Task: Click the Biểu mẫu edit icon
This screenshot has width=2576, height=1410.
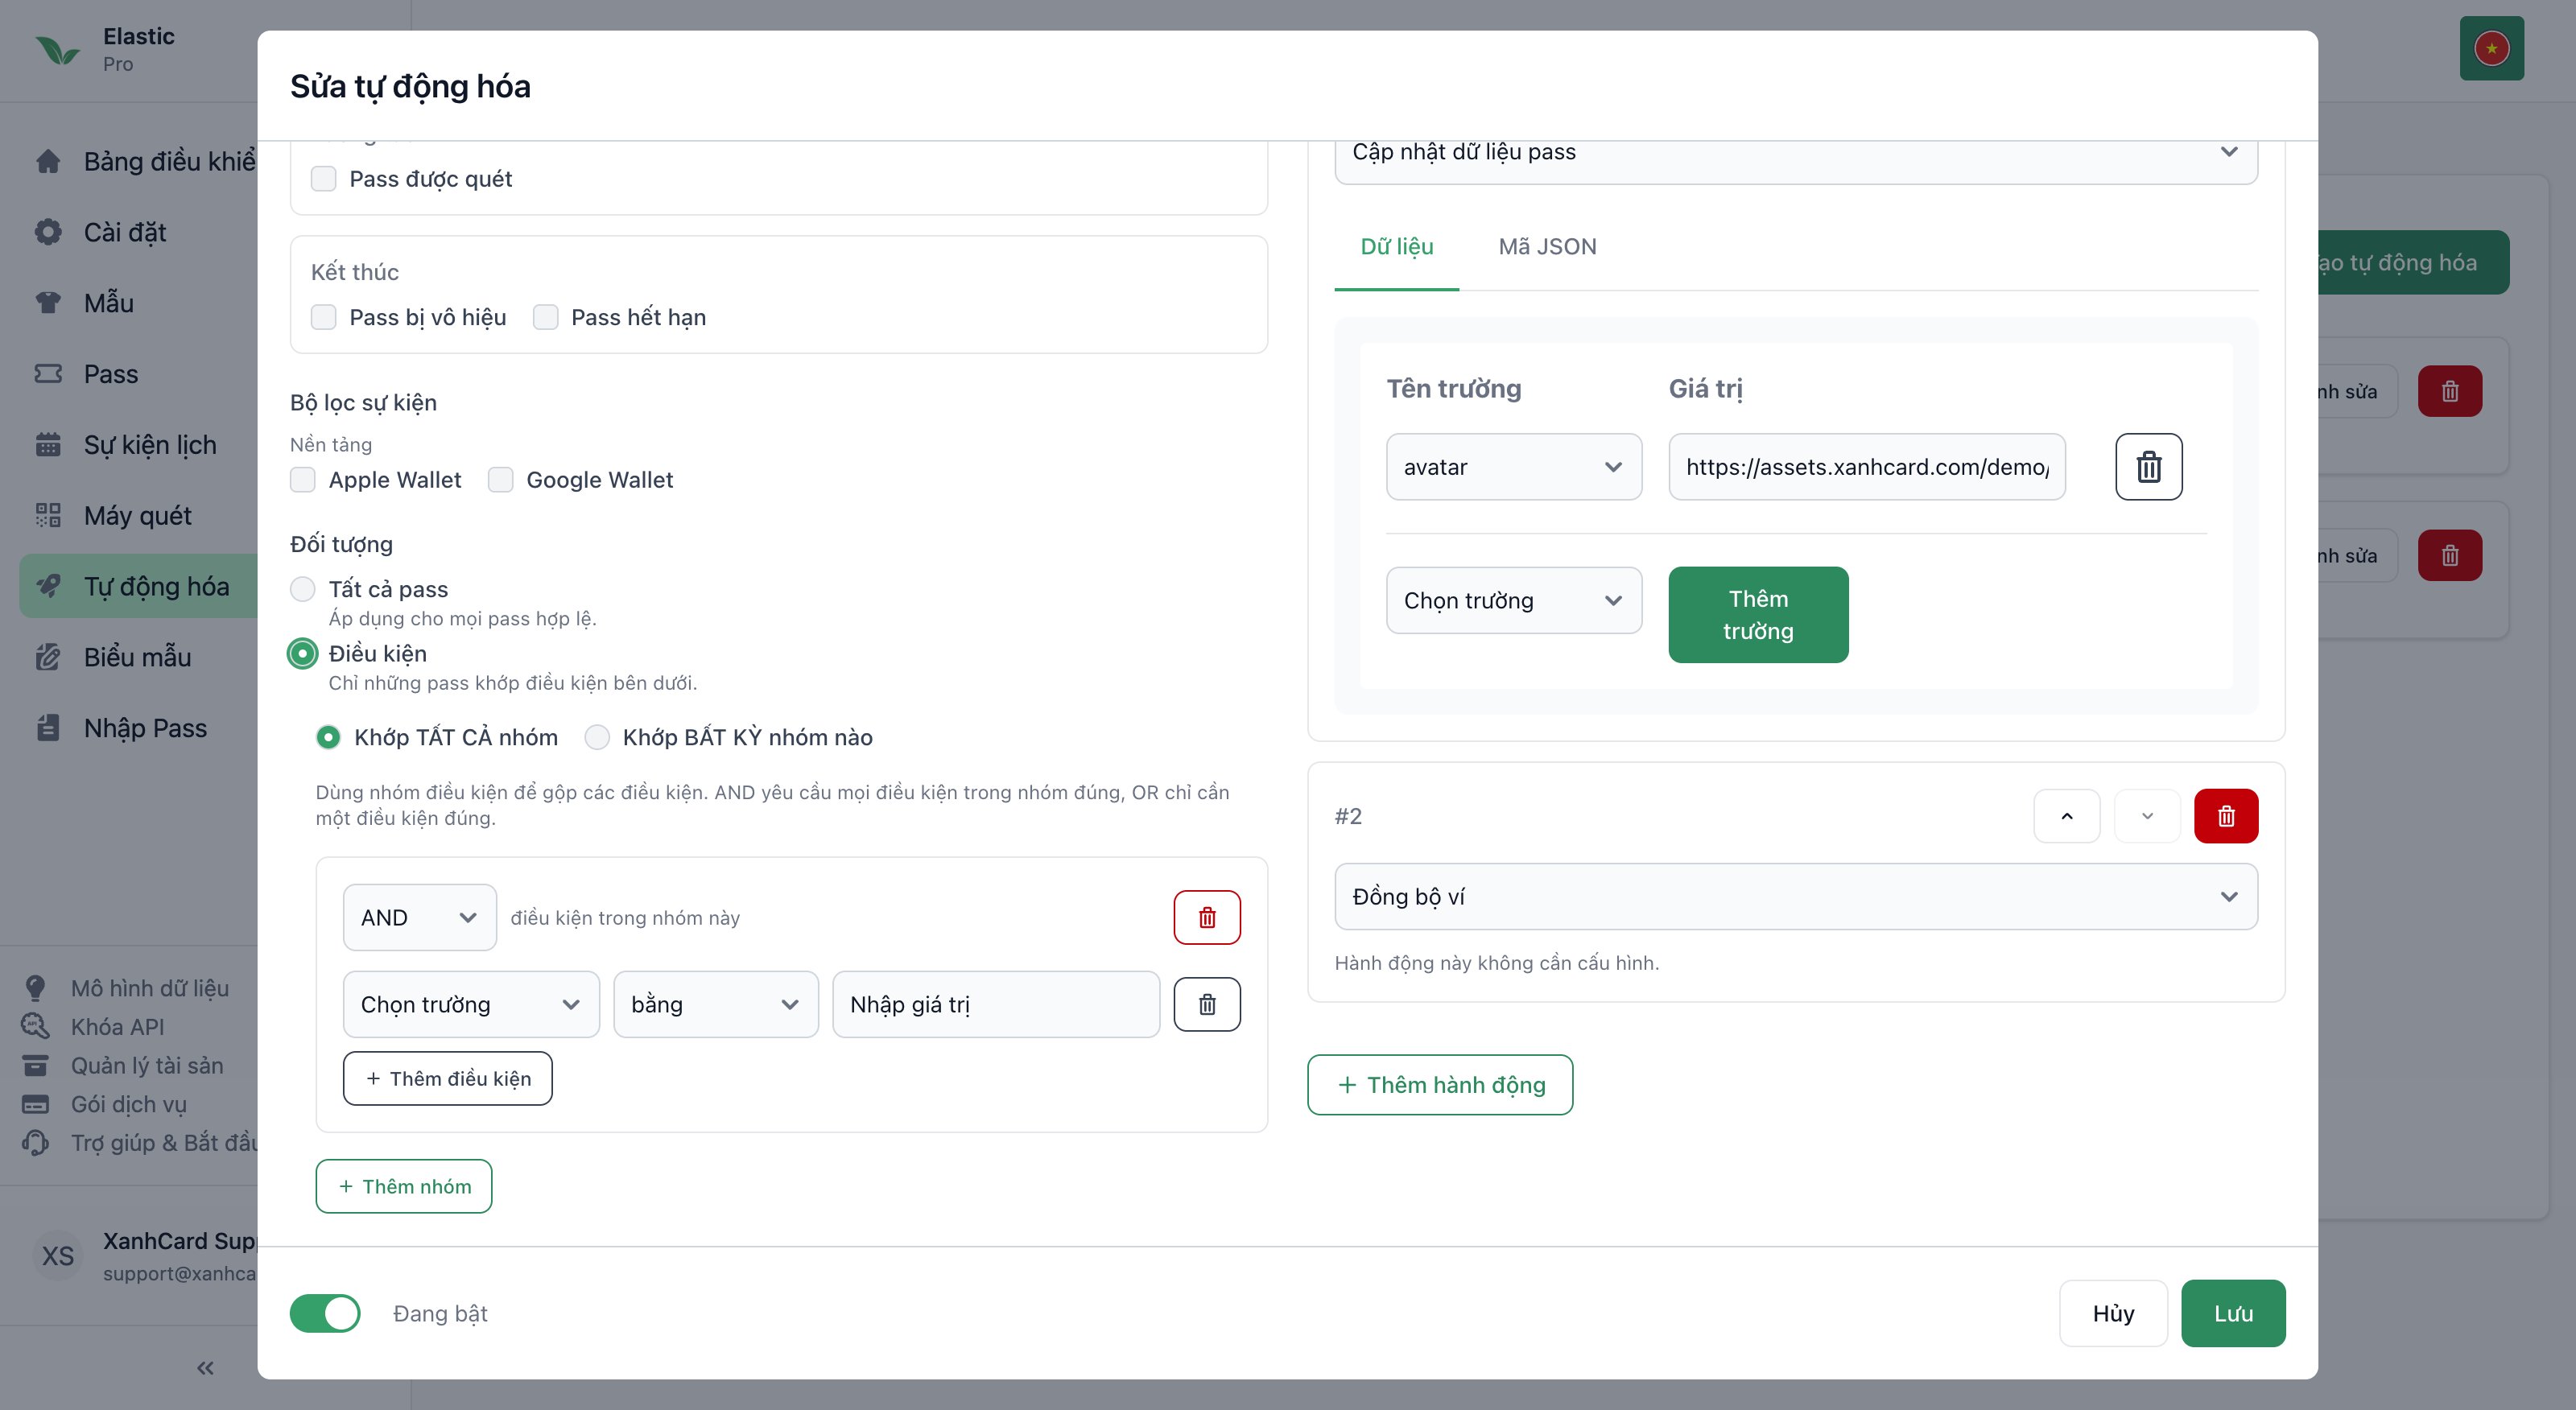Action: point(48,657)
